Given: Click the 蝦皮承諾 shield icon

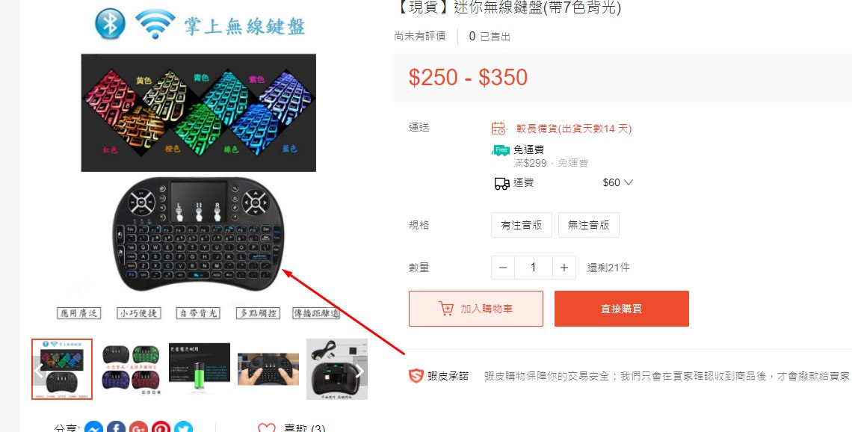Looking at the screenshot, I should [416, 375].
